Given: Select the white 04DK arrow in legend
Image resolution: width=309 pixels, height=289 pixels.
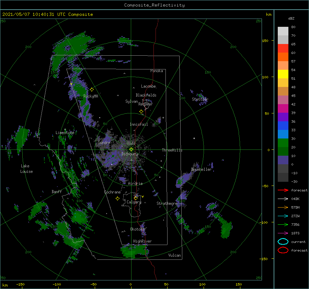Looking at the screenshot, I should point(283,199).
